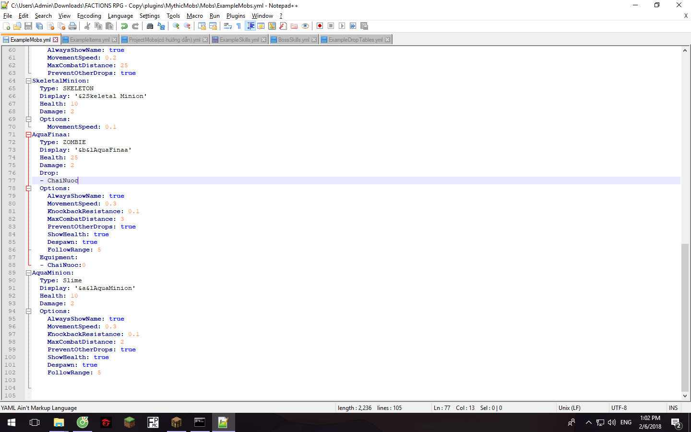Collapse the Options fold on line 78
This screenshot has height=432, width=691.
(28, 188)
